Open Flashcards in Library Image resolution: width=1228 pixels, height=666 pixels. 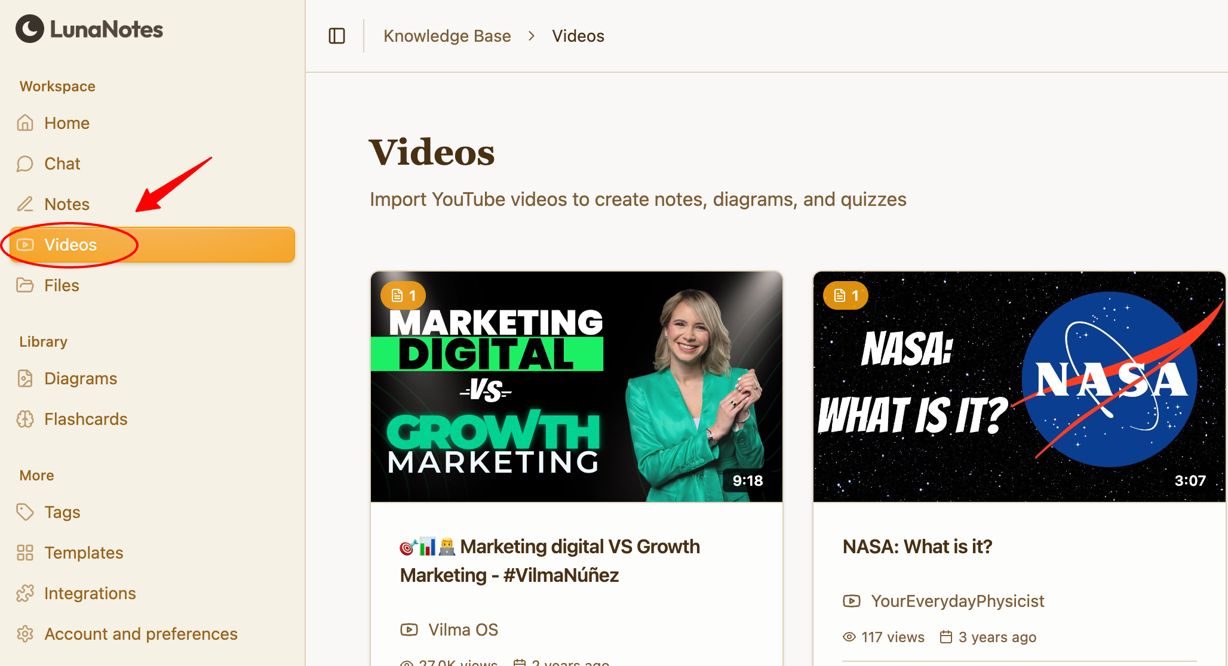[85, 419]
